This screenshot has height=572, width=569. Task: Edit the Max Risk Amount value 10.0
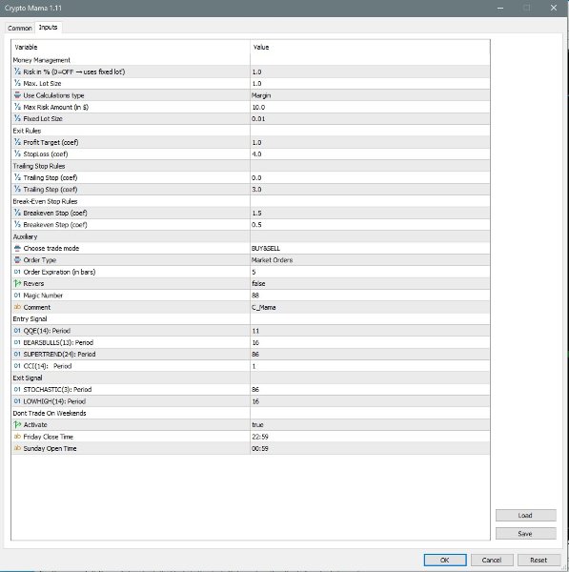[x=370, y=107]
